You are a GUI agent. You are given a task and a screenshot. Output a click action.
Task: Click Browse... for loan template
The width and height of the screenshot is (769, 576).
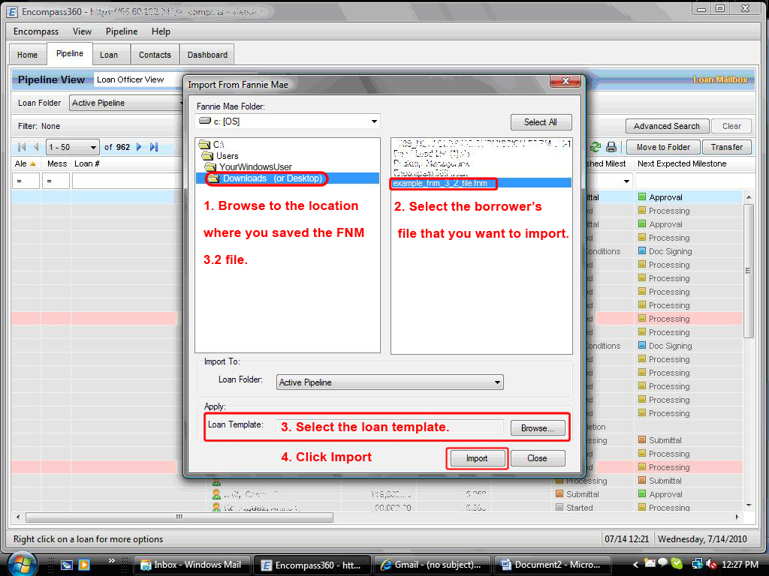click(x=538, y=428)
